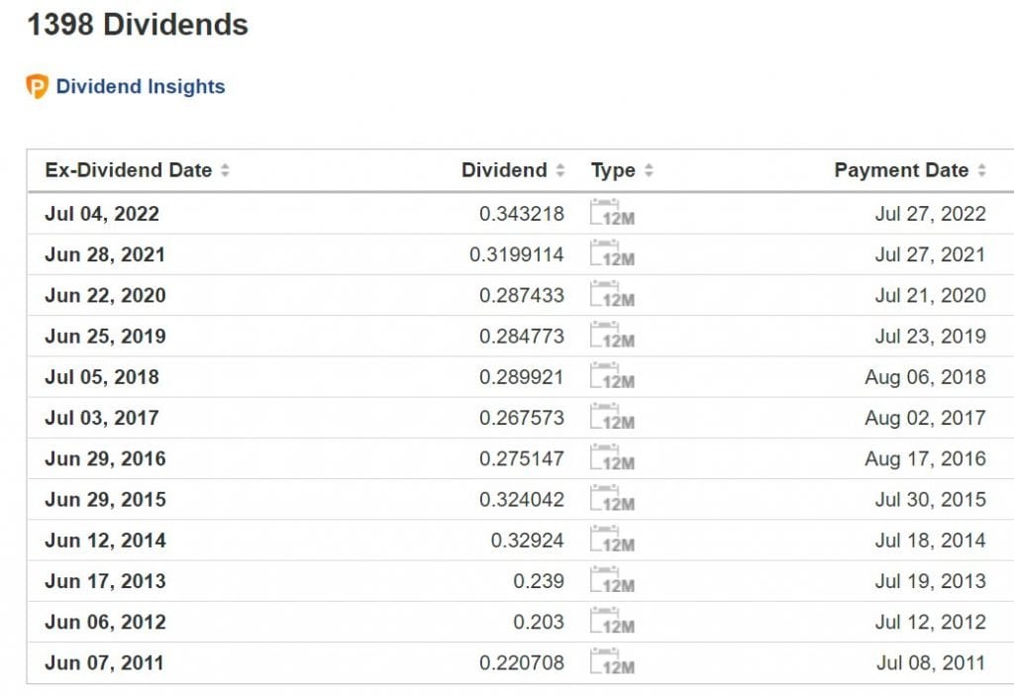Viewport: 1014px width, 697px height.
Task: Click 12M type icon in Jul 03, 2017 row
Action: point(612,417)
